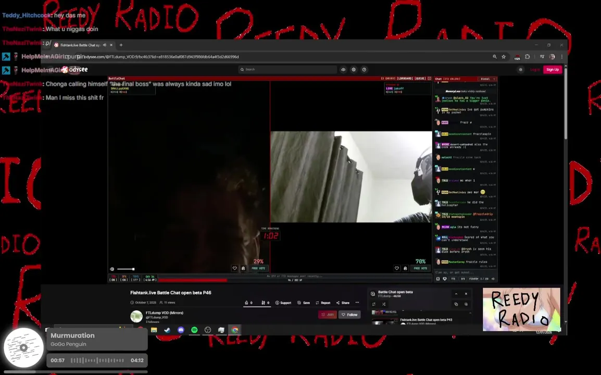Click the Support button
Viewport: 601px width, 375px height.
point(283,303)
